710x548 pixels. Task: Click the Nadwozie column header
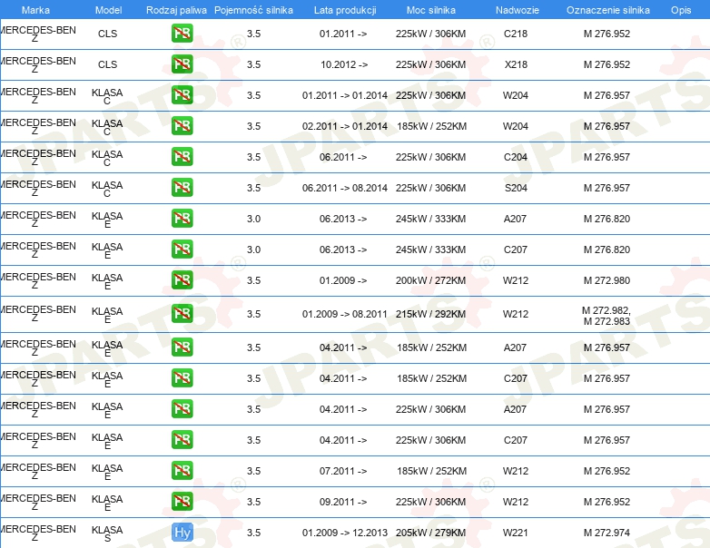[x=516, y=9]
